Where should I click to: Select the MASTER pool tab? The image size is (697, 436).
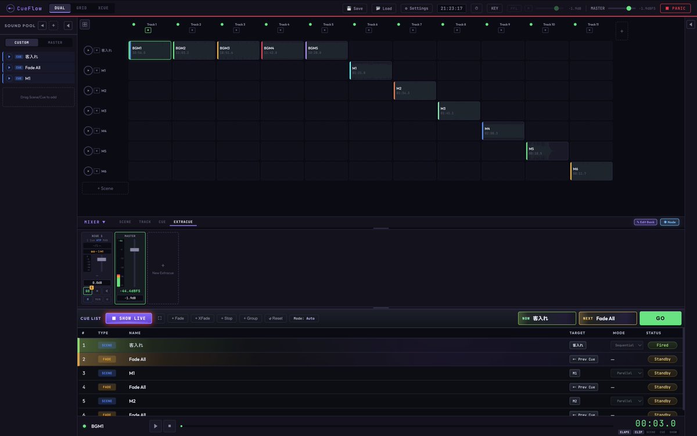[x=55, y=42]
